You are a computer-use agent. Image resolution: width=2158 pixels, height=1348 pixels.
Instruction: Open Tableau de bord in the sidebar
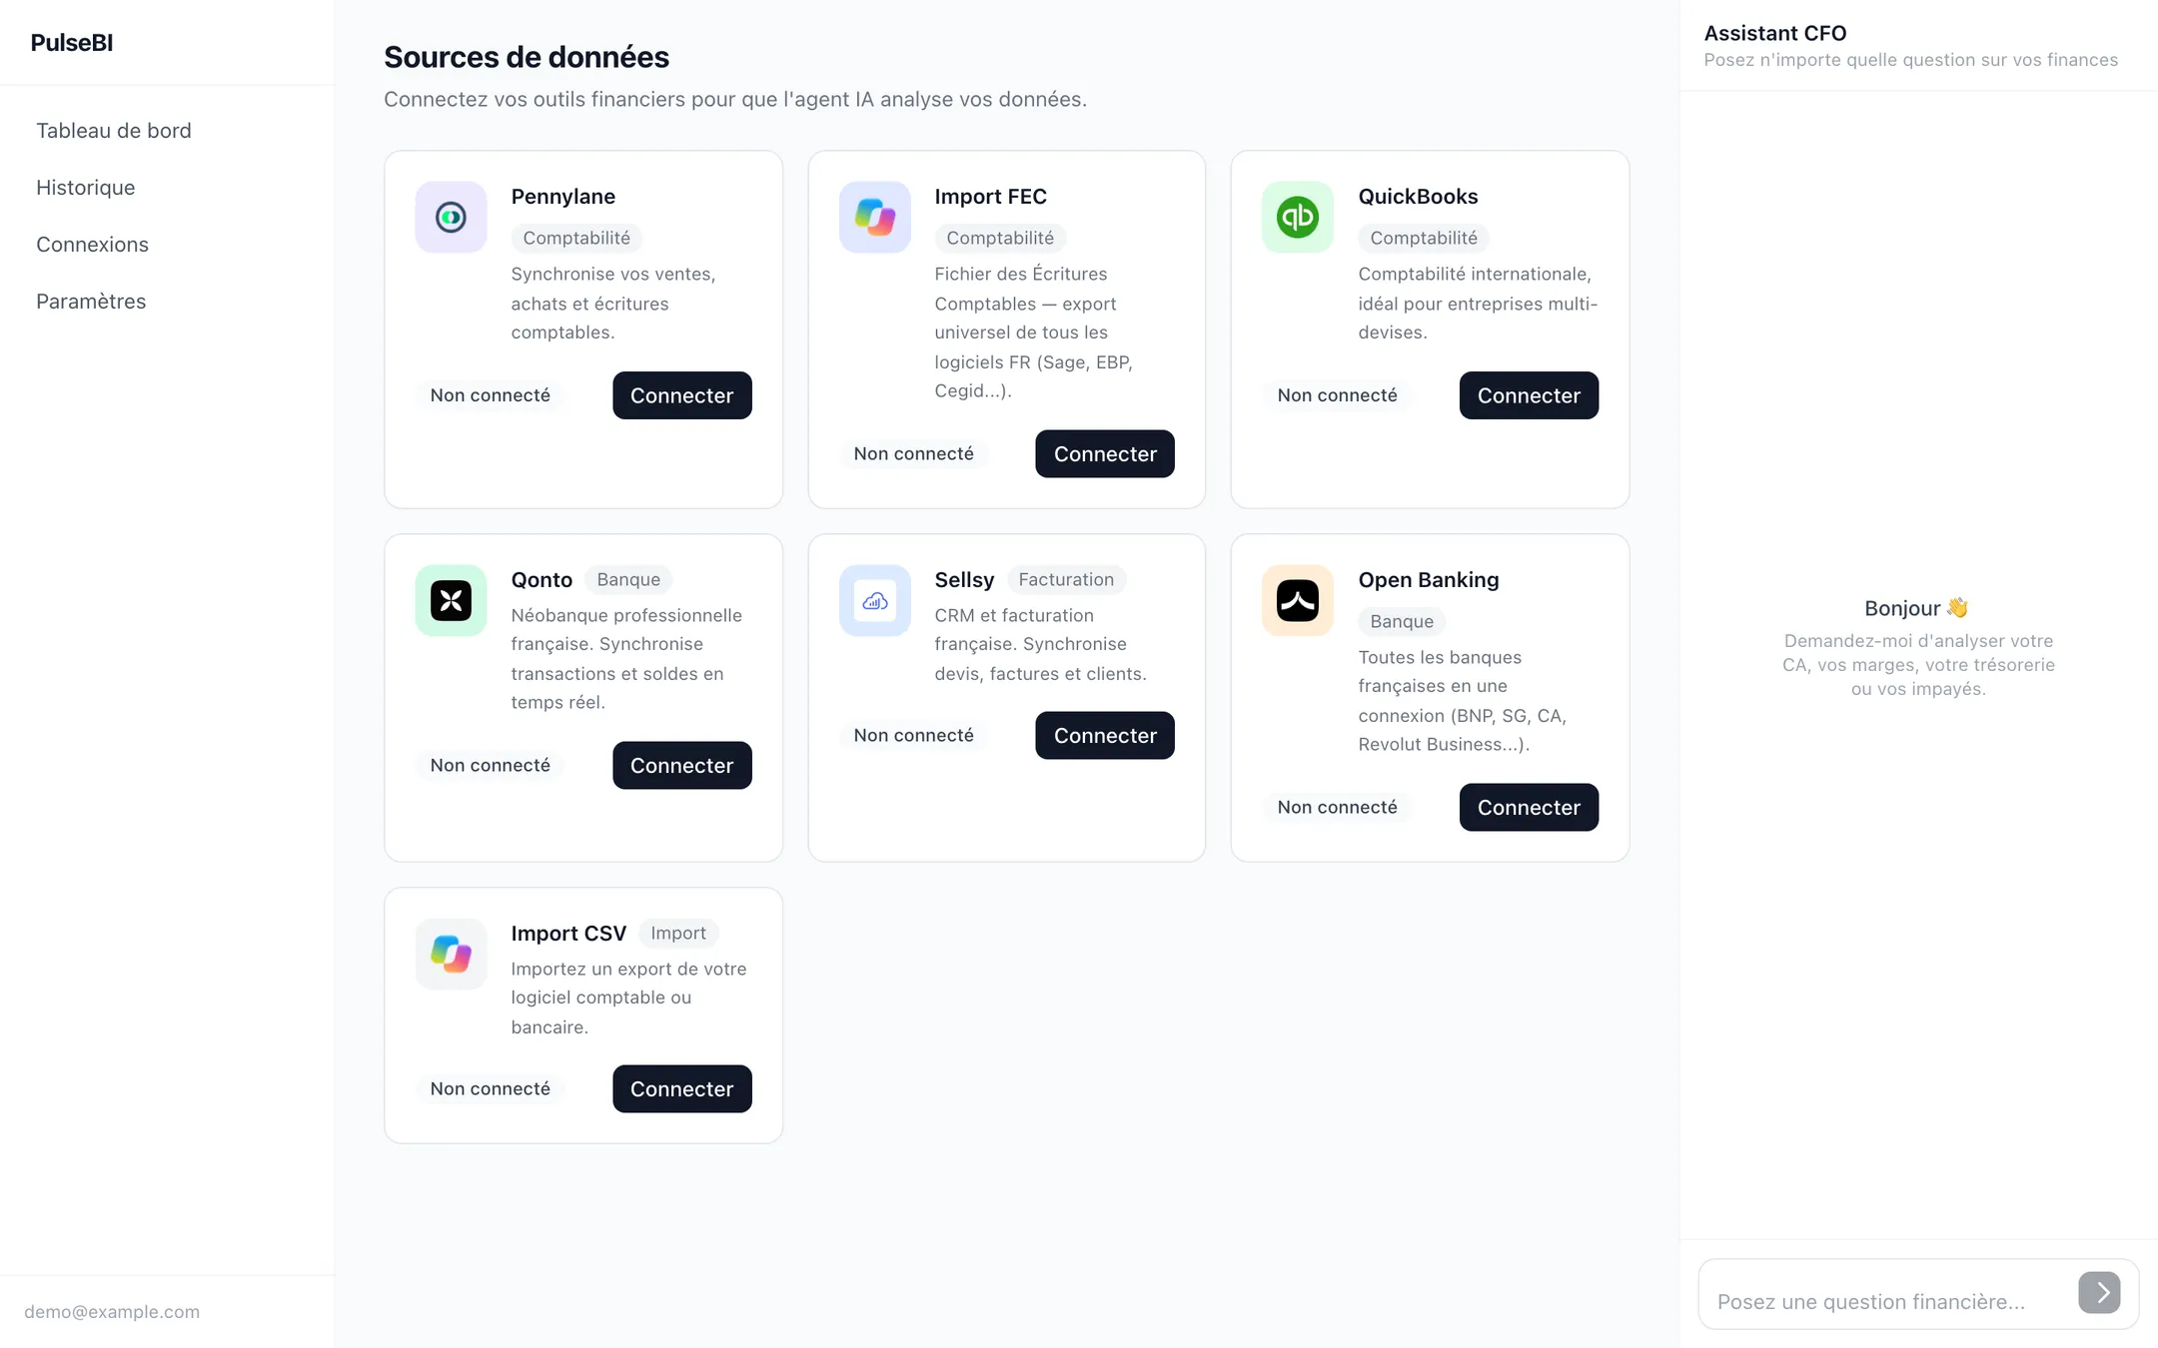click(114, 131)
